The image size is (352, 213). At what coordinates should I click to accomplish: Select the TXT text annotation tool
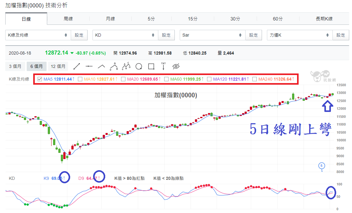click(163, 66)
